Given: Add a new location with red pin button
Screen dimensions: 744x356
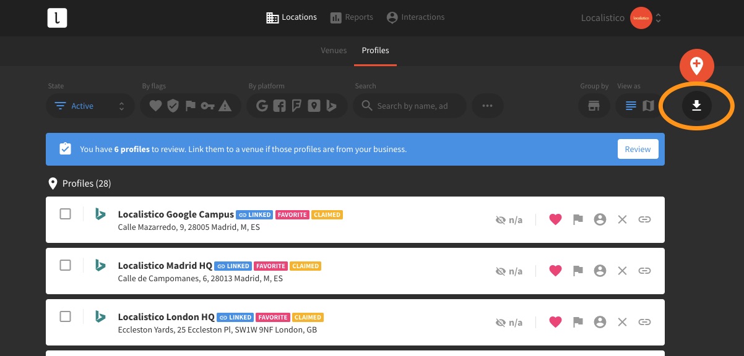Looking at the screenshot, I should (697, 65).
